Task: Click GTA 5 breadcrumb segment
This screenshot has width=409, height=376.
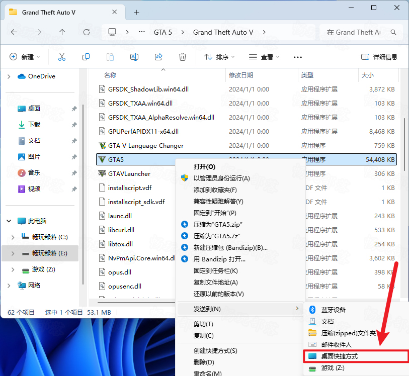Action: pos(163,32)
